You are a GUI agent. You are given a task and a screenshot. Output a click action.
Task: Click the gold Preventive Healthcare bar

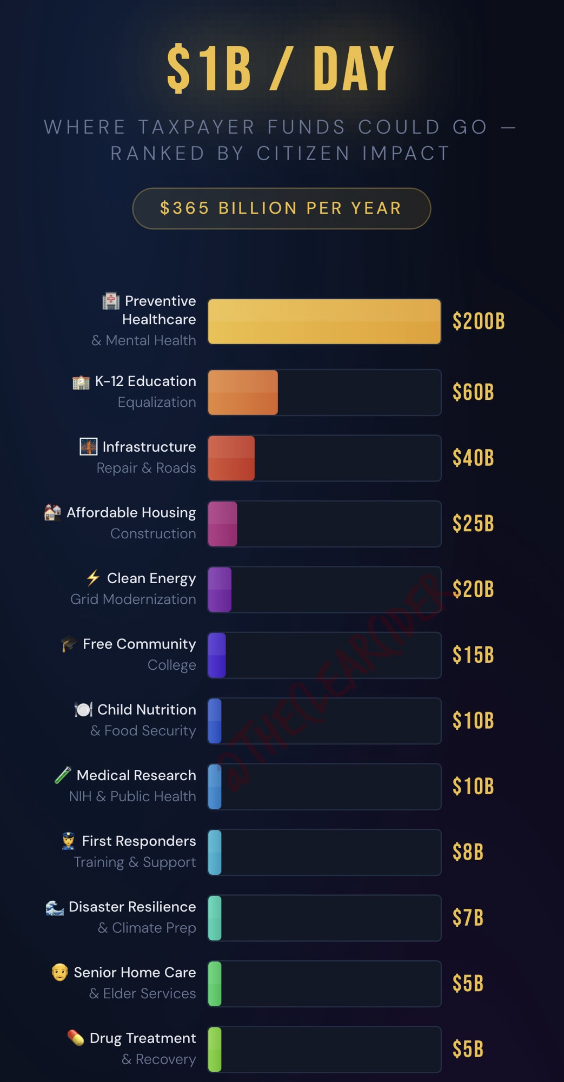pos(324,321)
